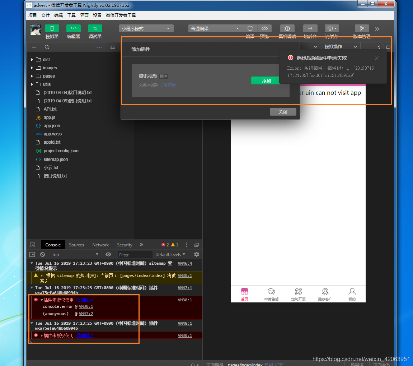
Task: Click the version management icon
Action: pyautogui.click(x=362, y=28)
